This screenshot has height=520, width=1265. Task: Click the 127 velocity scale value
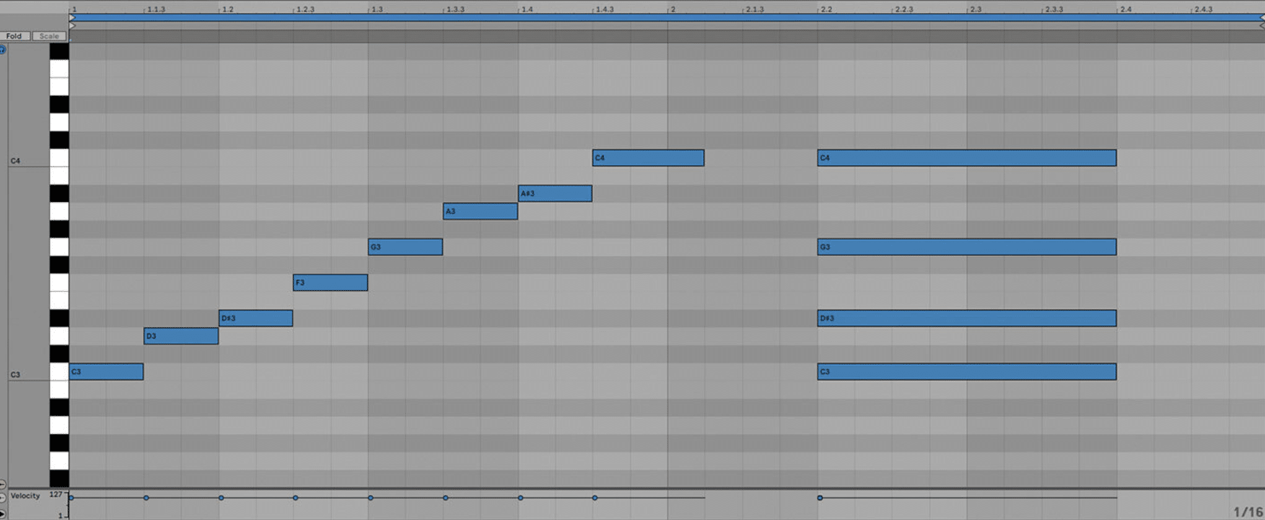coord(56,494)
